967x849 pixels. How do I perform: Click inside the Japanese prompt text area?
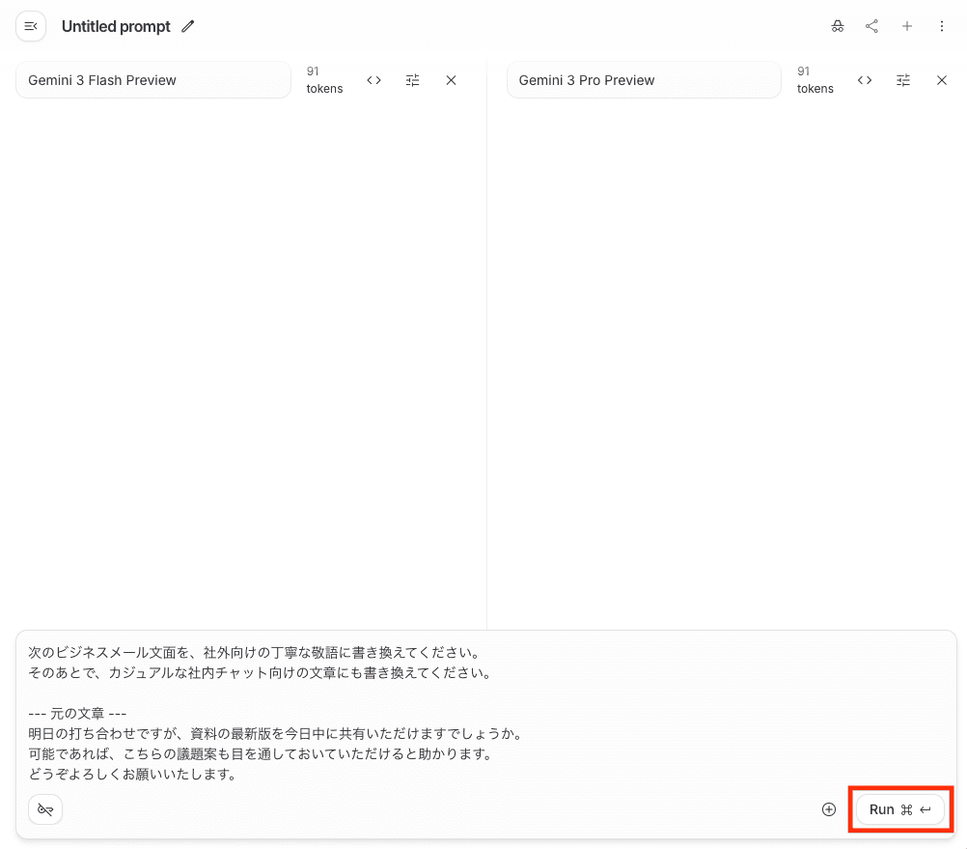(x=483, y=713)
